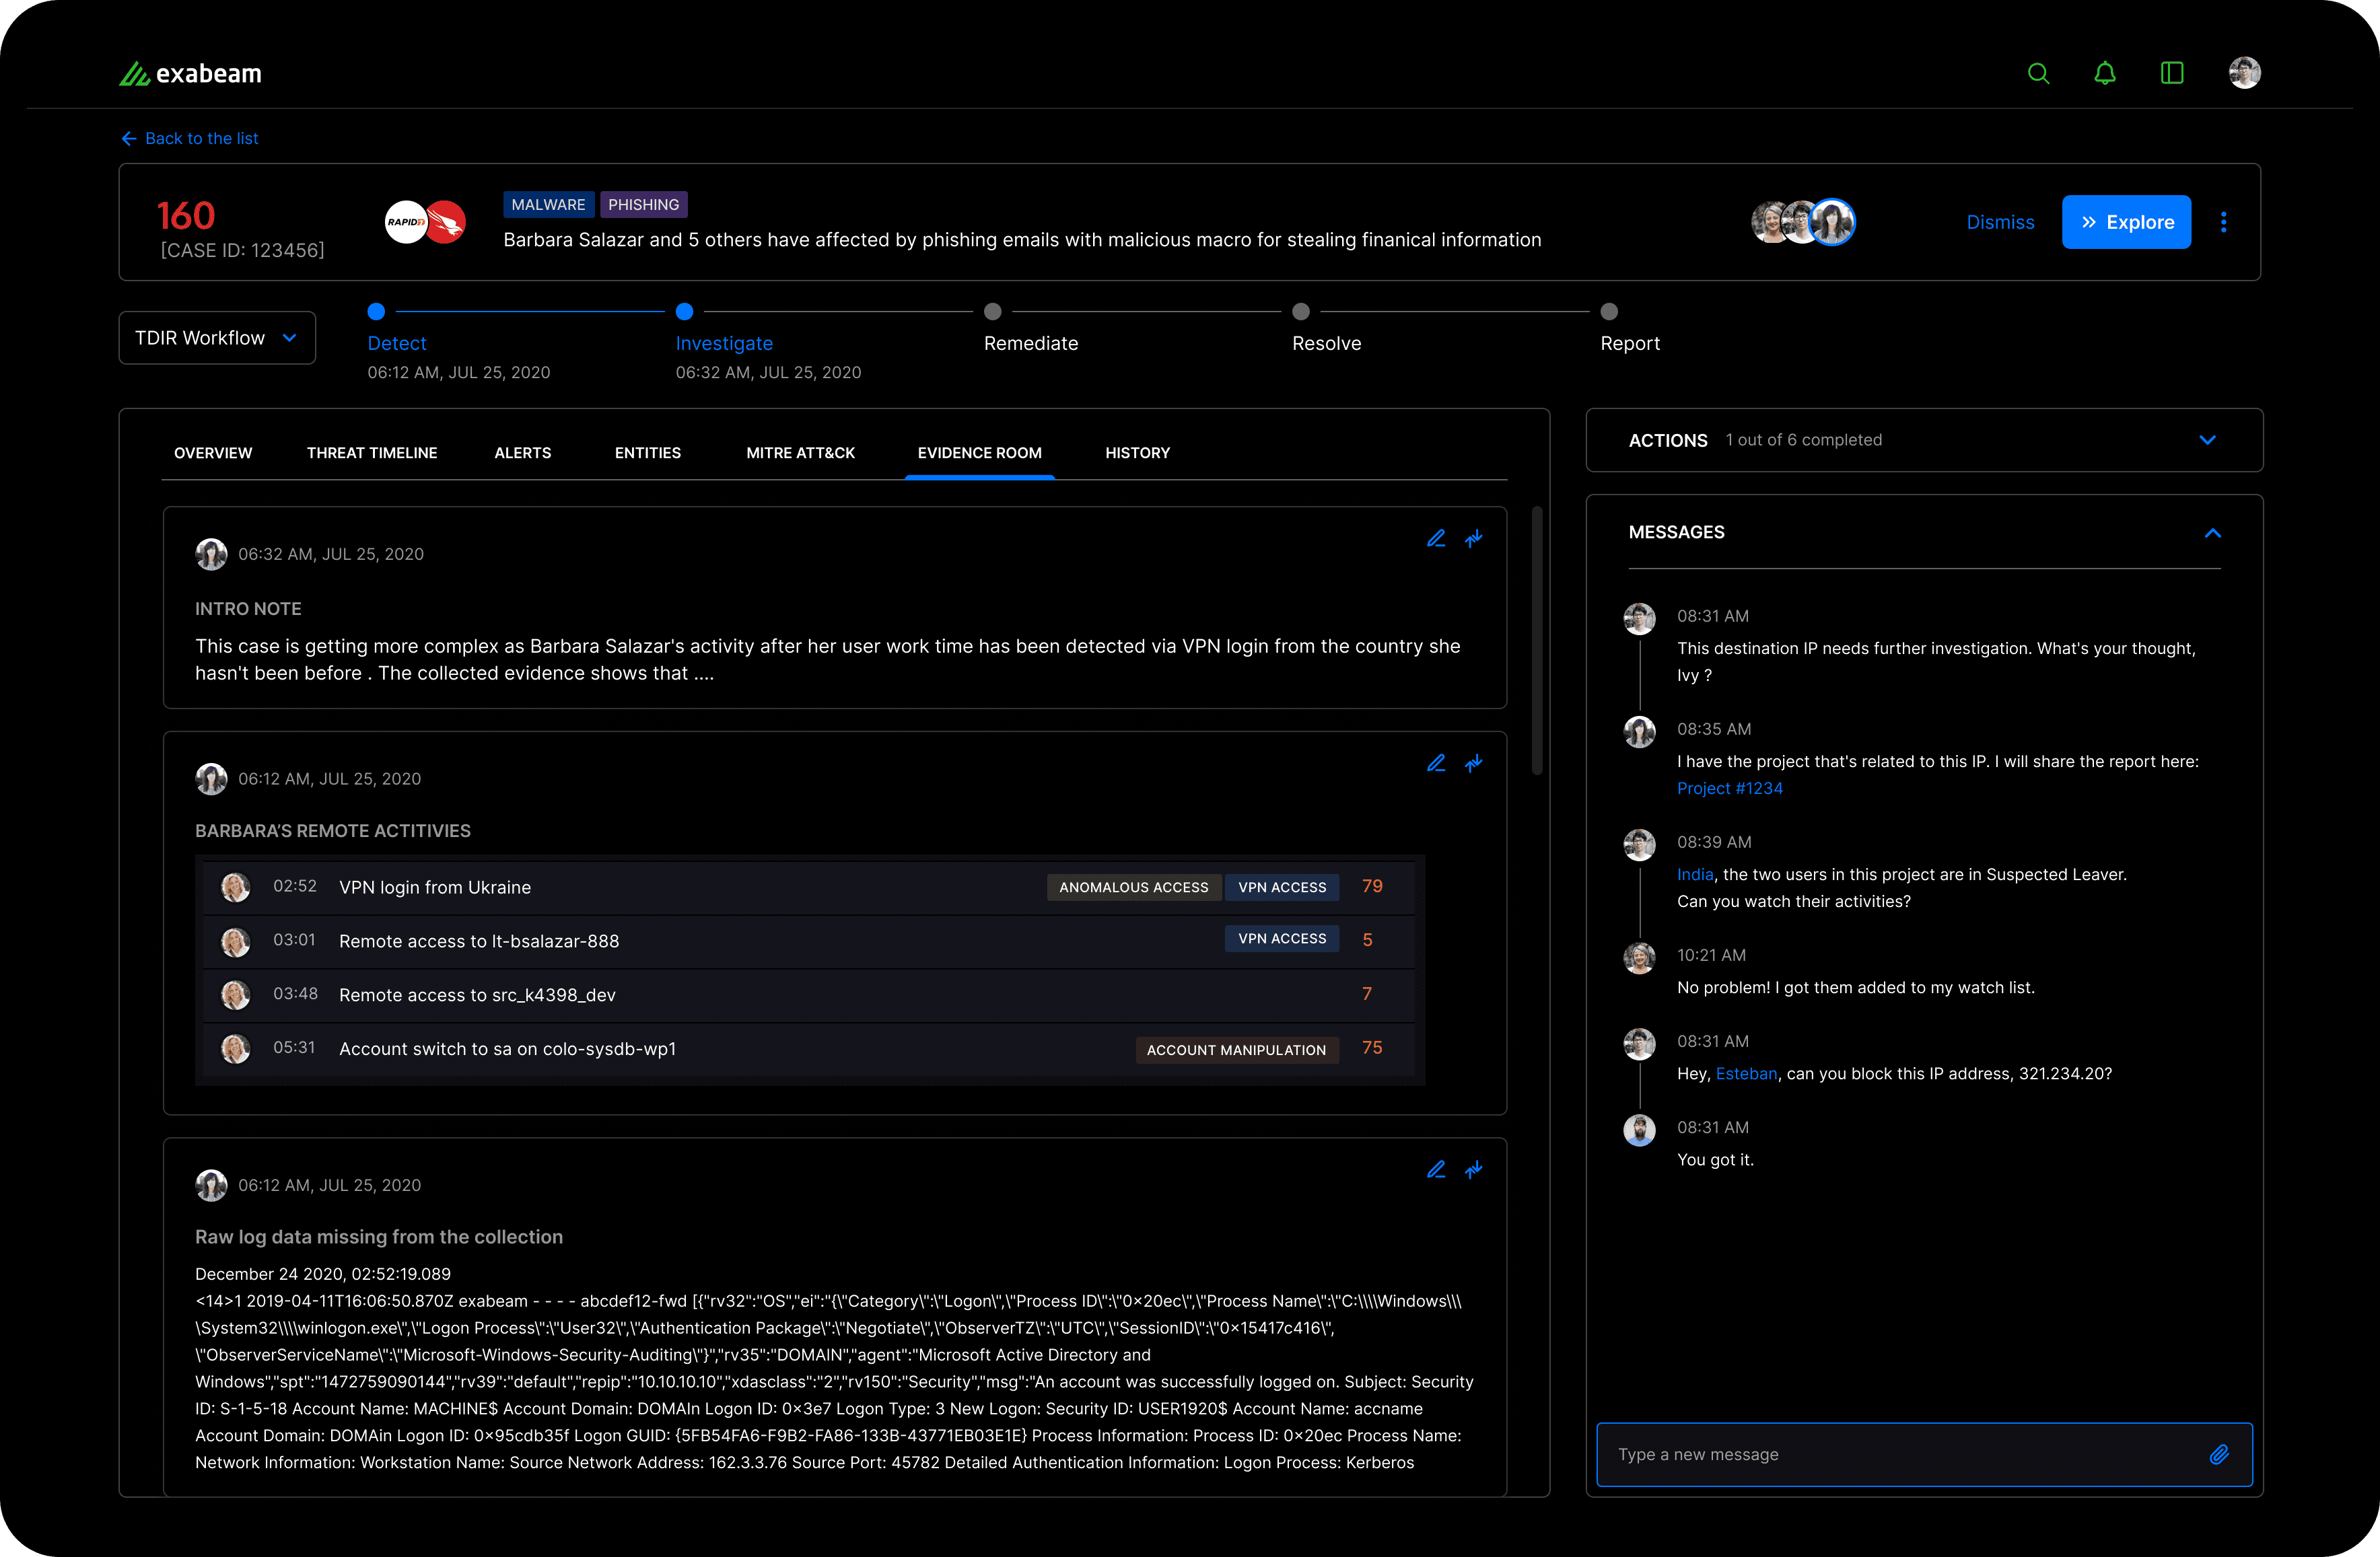
Task: Open notifications bell icon
Action: [x=2105, y=73]
